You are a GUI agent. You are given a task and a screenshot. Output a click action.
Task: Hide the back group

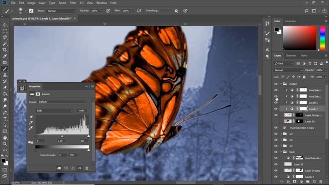(276, 152)
